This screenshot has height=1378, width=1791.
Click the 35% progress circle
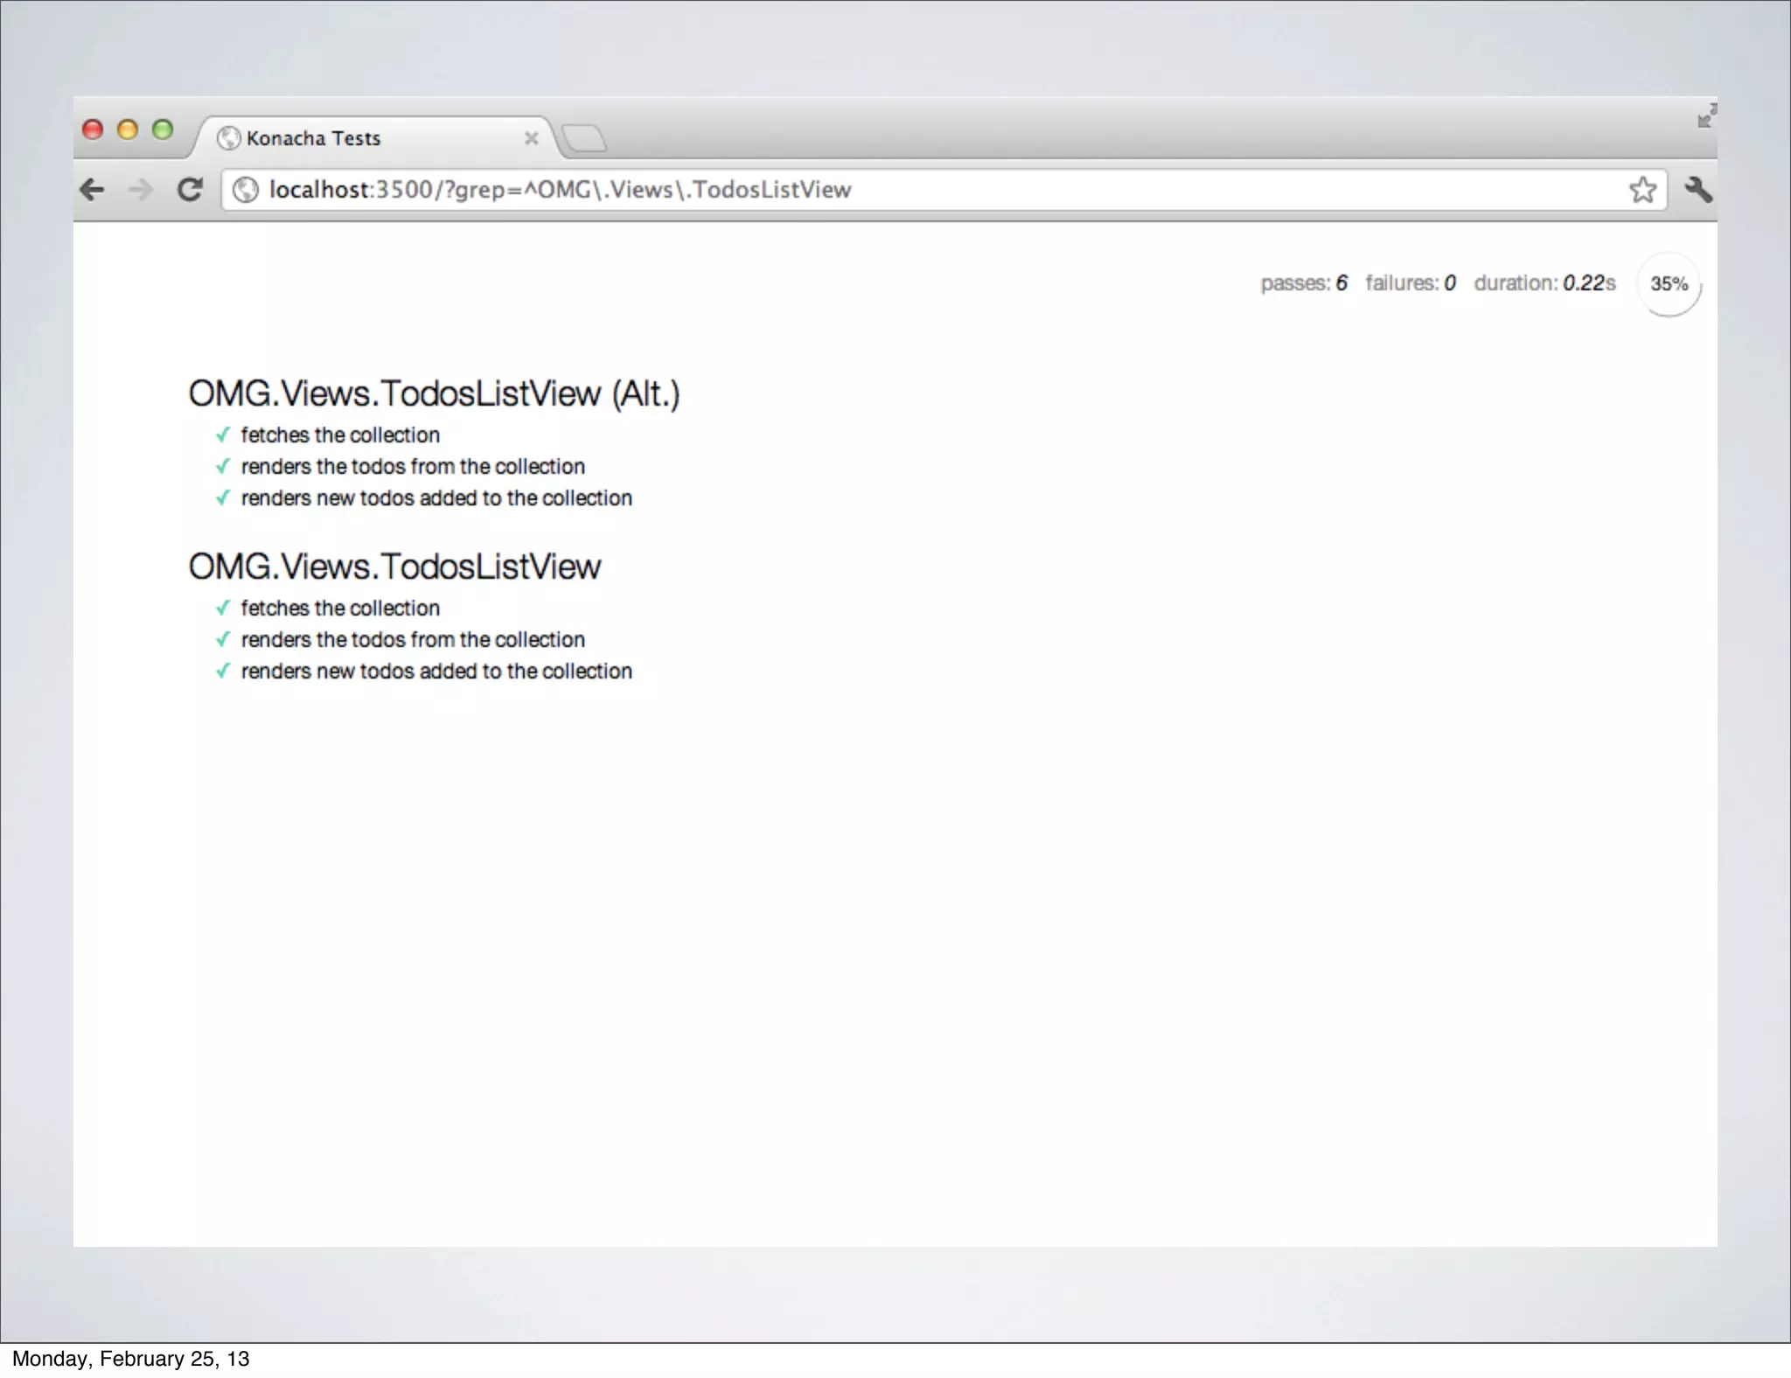pyautogui.click(x=1668, y=284)
